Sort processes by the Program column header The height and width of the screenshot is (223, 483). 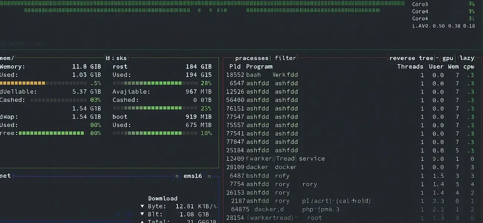click(259, 67)
